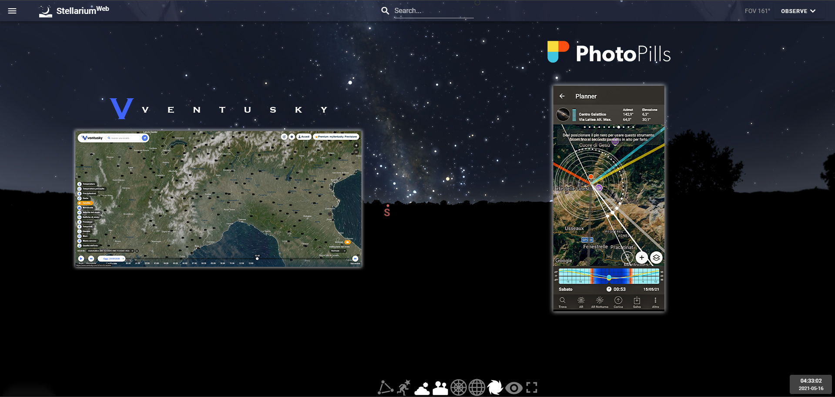Go back from the PhotoPills Planner

562,96
